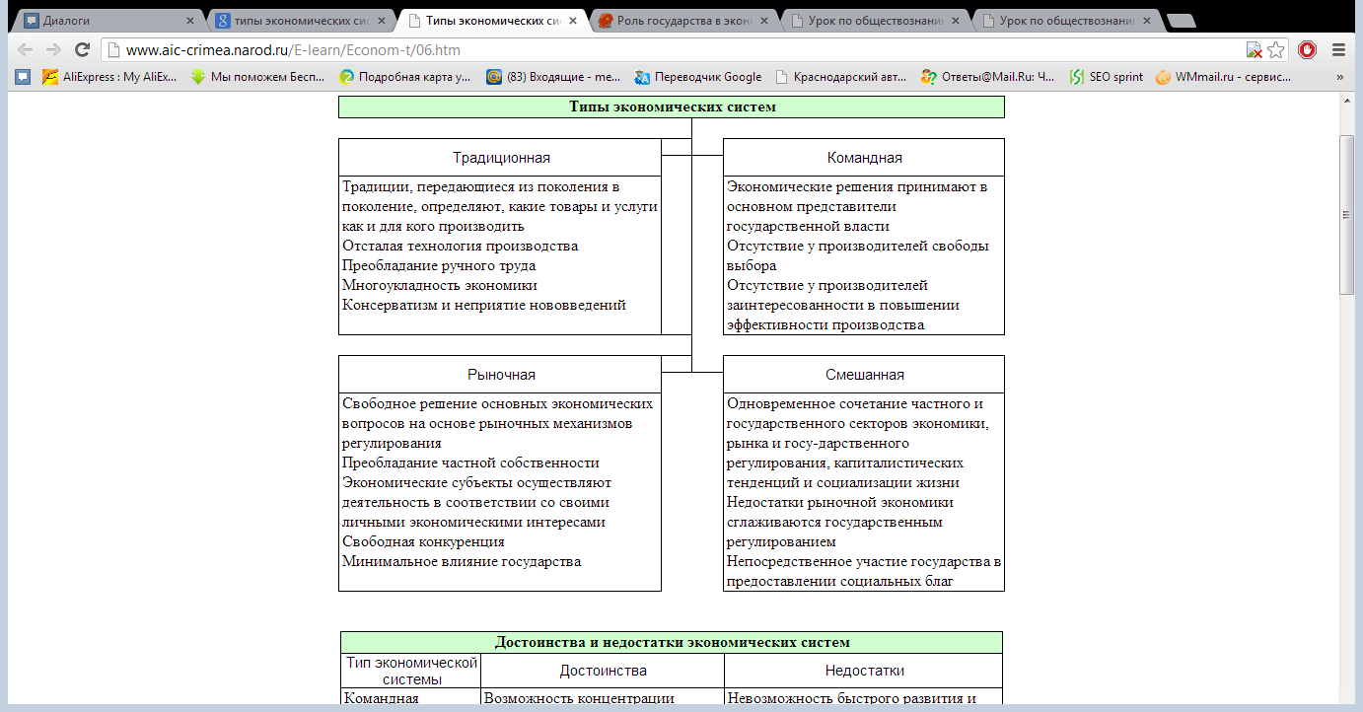Open the Chrome hamburger menu
Viewport: 1363px width, 712px height.
1338,50
